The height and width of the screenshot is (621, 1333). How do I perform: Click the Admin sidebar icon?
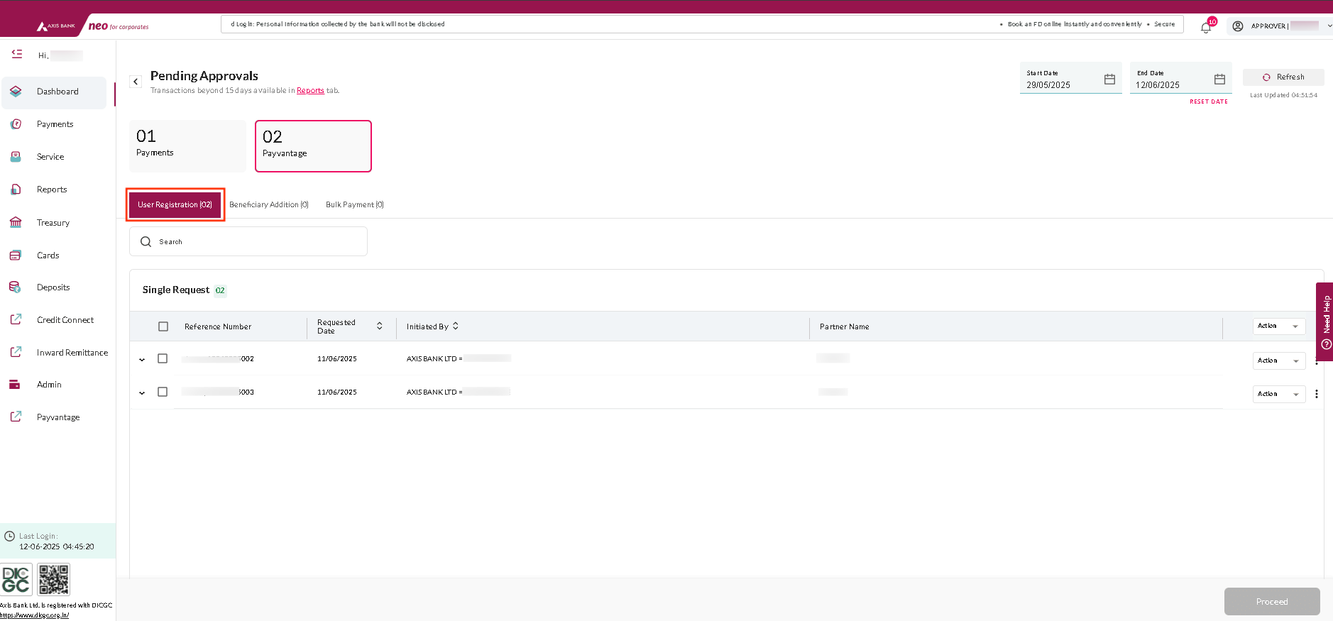pyautogui.click(x=16, y=385)
